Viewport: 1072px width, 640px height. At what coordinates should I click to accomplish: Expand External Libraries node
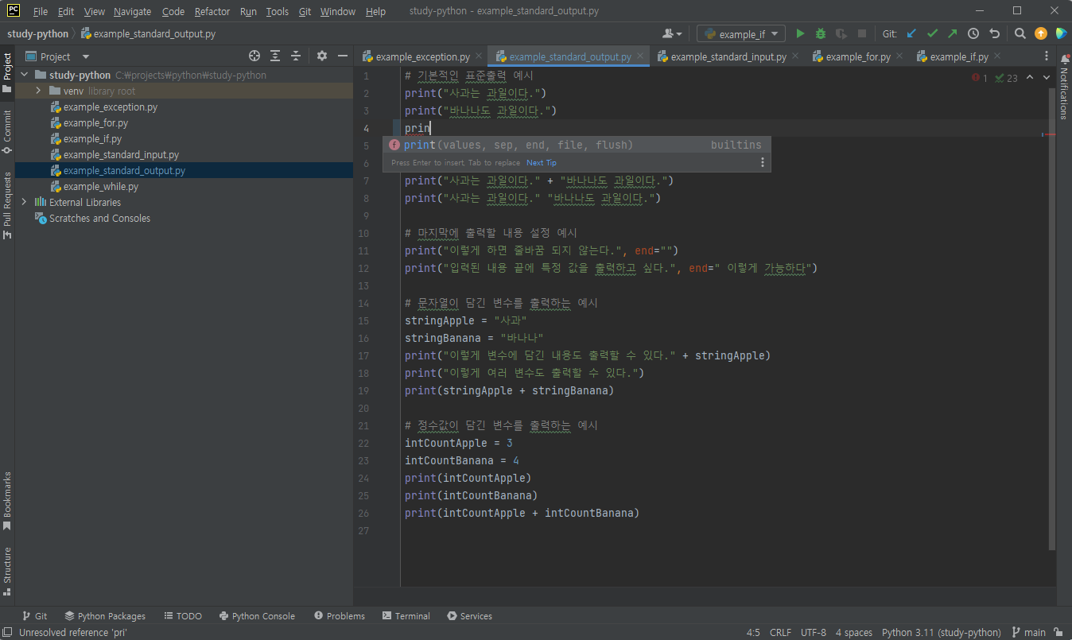coord(25,202)
